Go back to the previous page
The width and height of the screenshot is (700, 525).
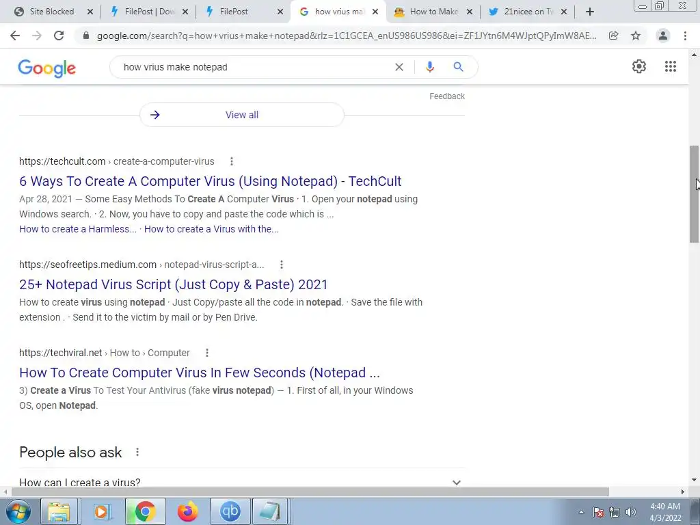click(x=15, y=36)
